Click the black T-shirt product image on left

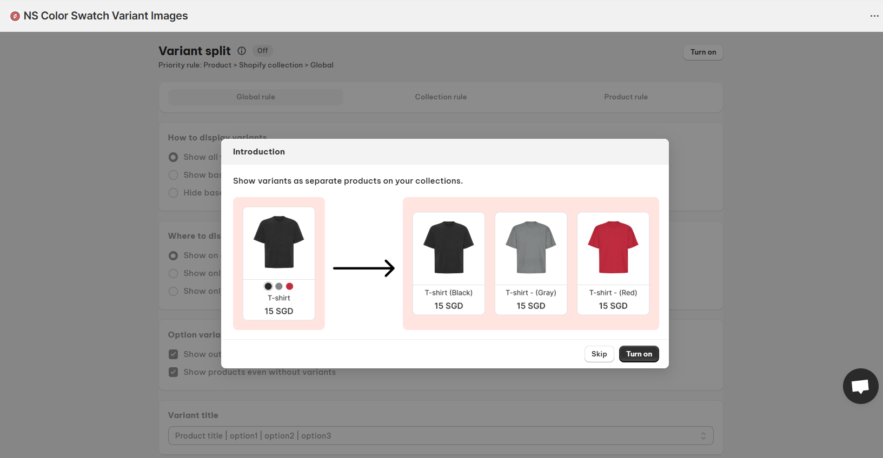[x=279, y=243]
